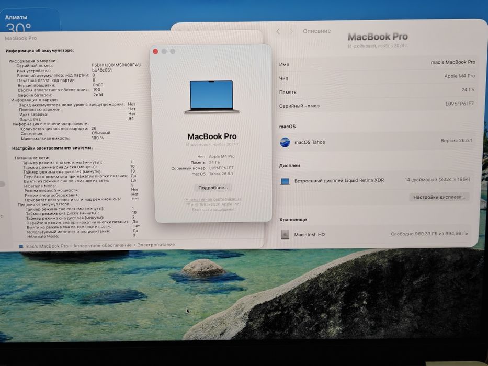Click the serial number L096FP61F7 in Описание

pyautogui.click(x=459, y=104)
